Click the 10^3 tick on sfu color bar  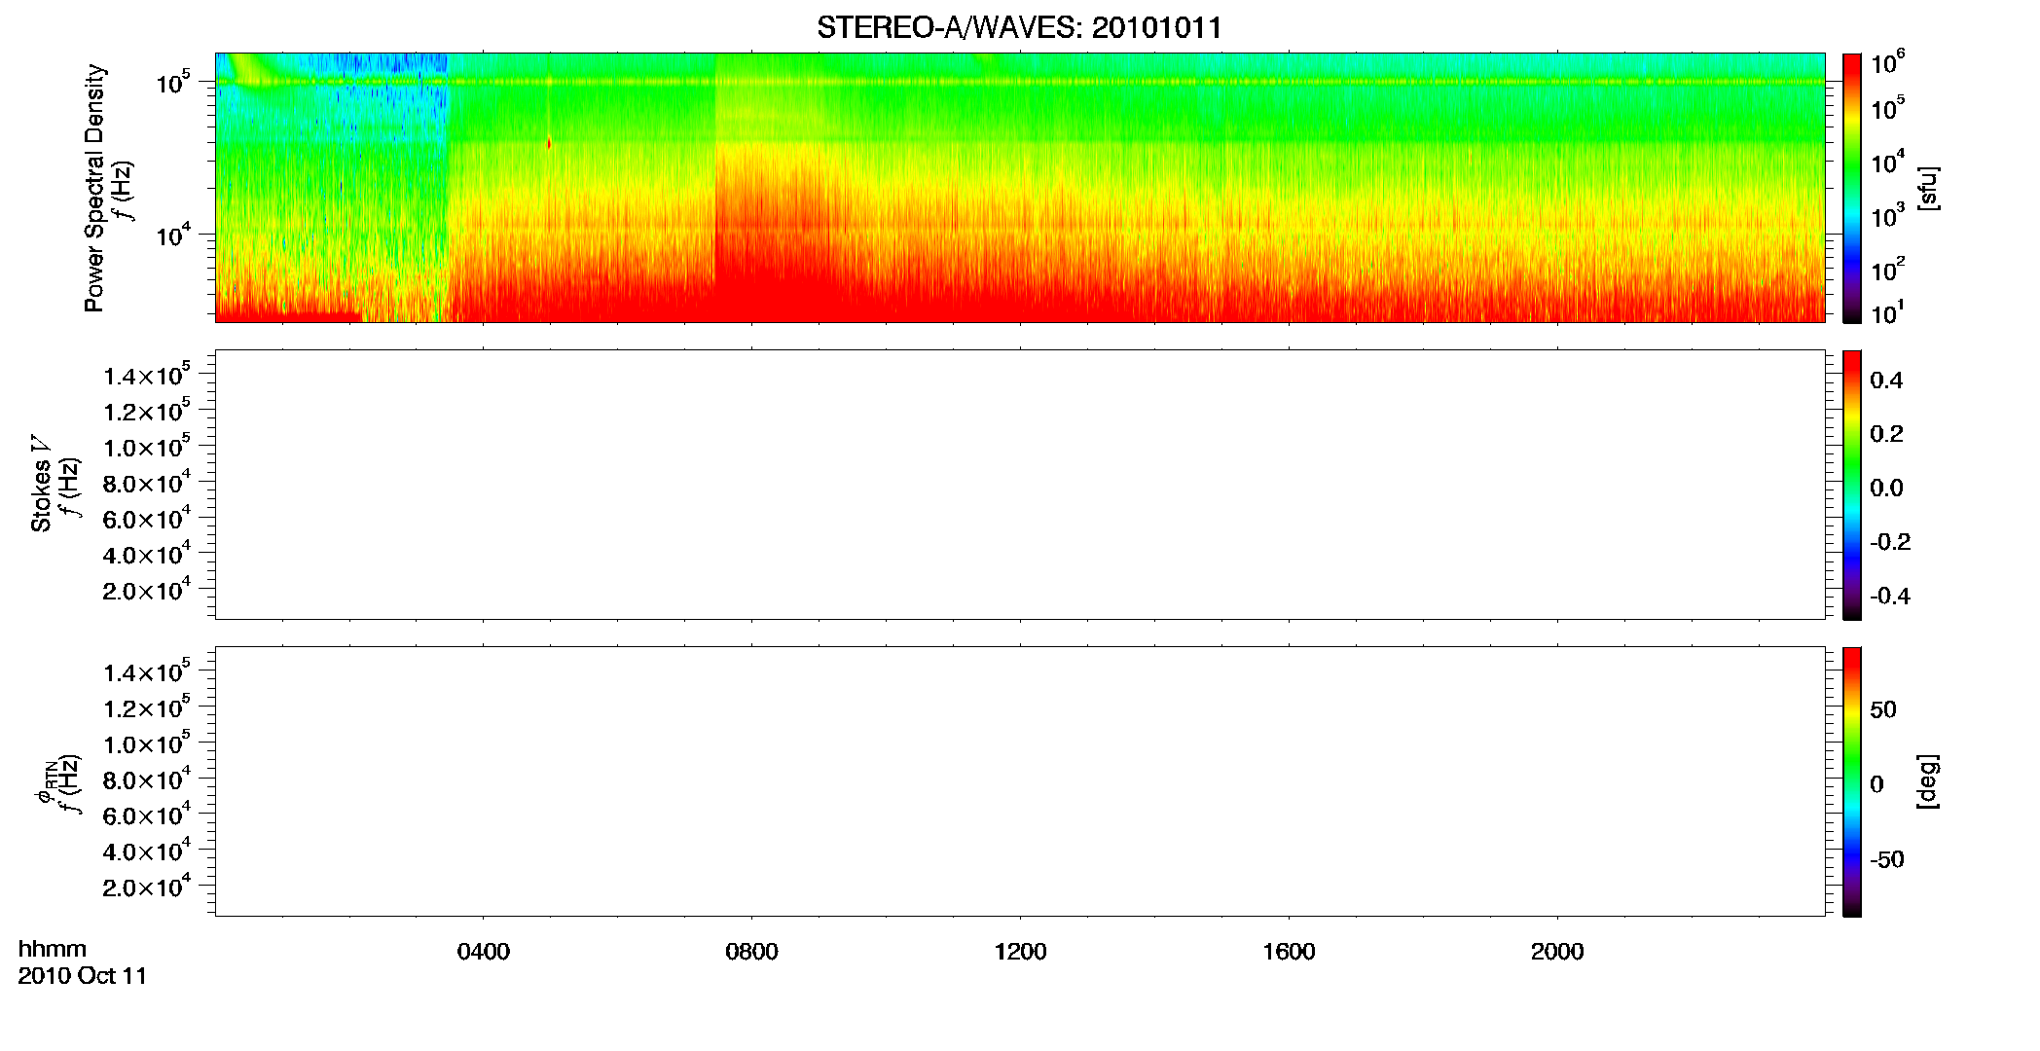[x=1886, y=215]
